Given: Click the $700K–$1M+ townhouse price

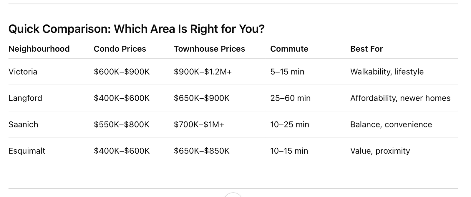Looking at the screenshot, I should point(199,124).
